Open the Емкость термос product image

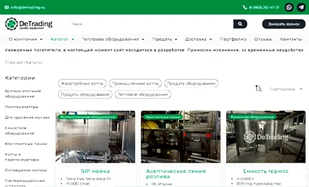(266, 137)
